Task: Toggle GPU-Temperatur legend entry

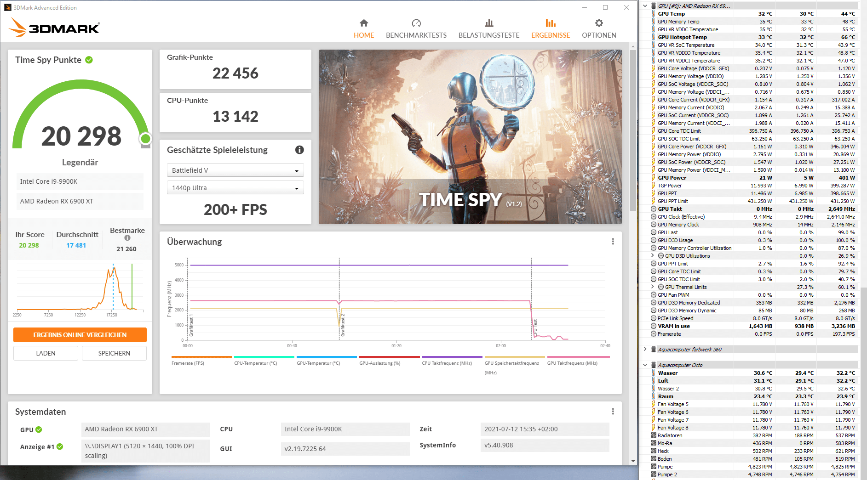Action: [x=318, y=363]
